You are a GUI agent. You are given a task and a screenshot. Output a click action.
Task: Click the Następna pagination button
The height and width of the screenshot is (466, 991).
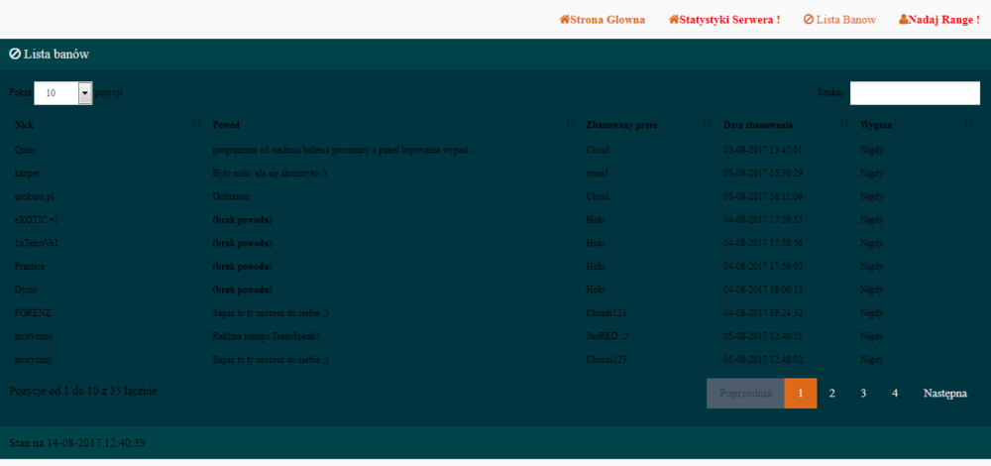[x=944, y=394]
